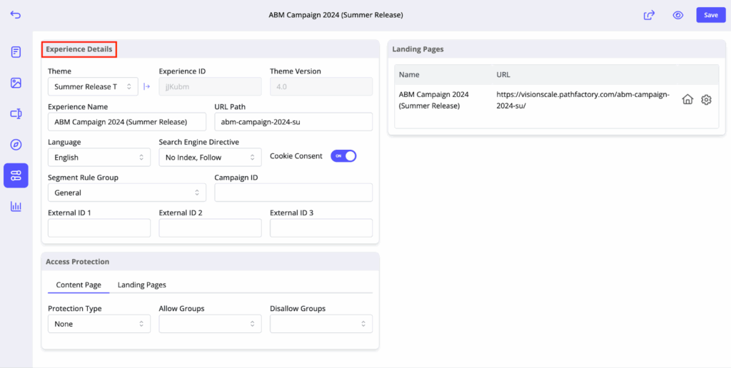Open the analytics bar chart sidebar icon
This screenshot has width=731, height=368.
pos(16,206)
